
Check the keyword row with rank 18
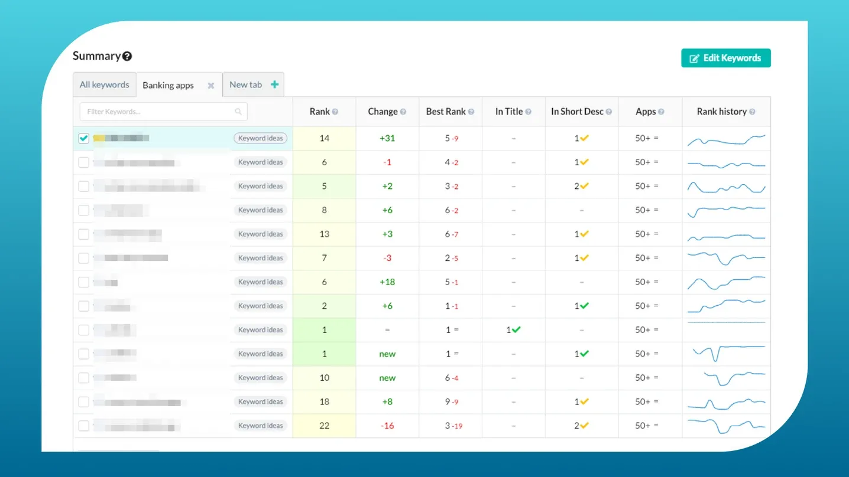click(84, 401)
